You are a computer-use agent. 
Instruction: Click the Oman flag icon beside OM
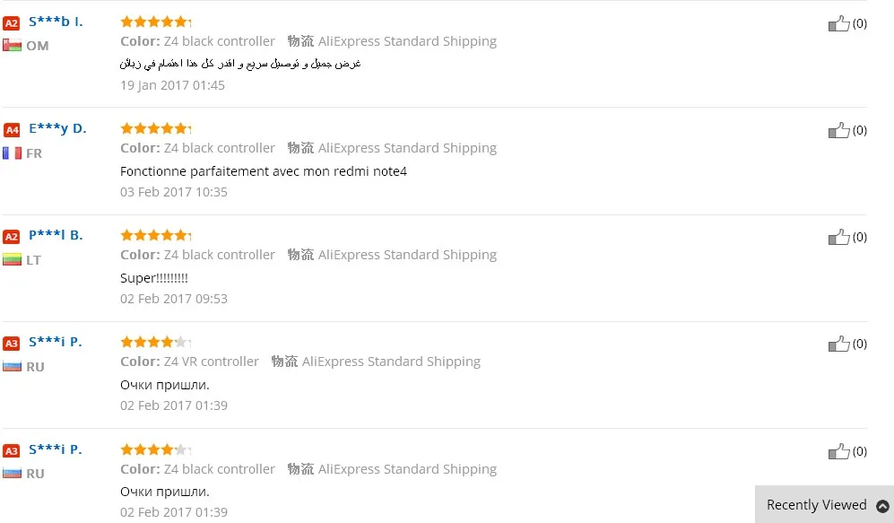[12, 45]
